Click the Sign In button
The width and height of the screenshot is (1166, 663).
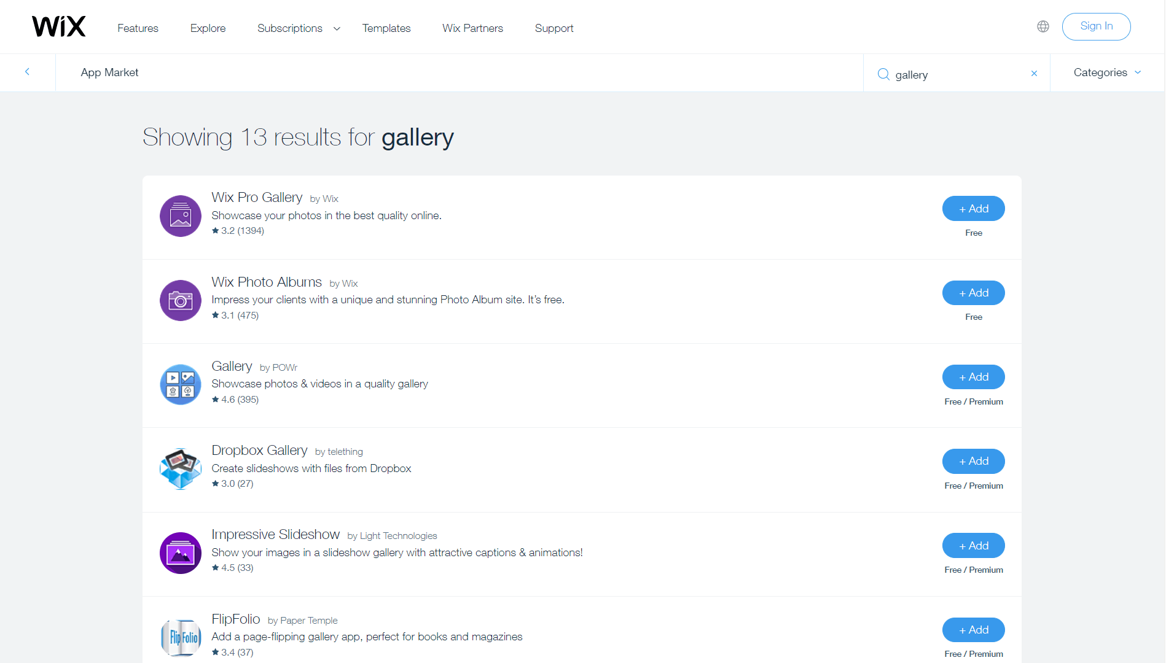pos(1096,26)
